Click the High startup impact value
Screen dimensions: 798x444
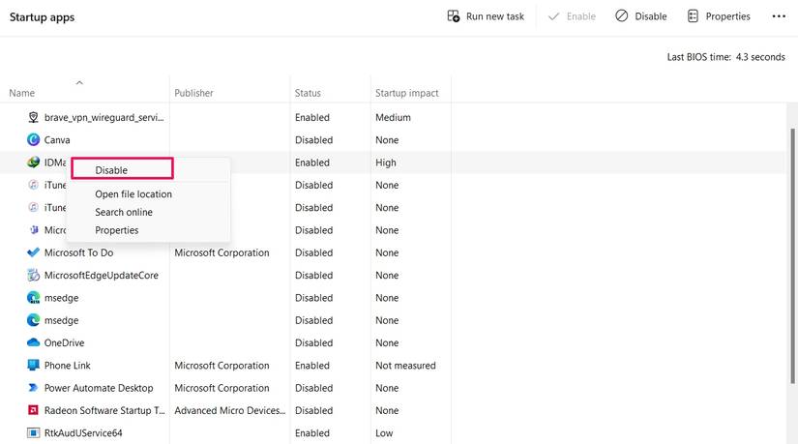coord(385,163)
